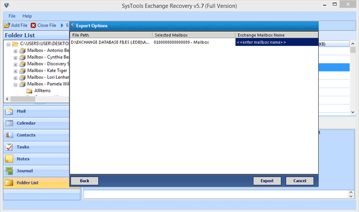Minimize the SysTools Exchange Recovery window
Viewport: 359px width, 212px height.
(324, 5)
